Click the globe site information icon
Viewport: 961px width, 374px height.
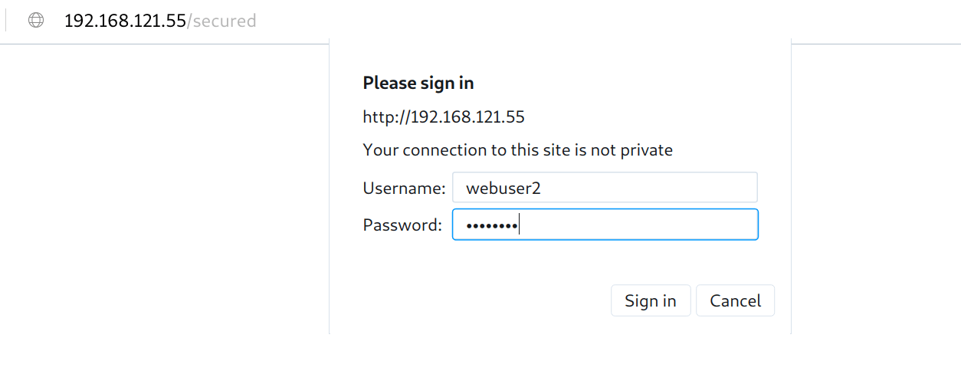[x=36, y=21]
